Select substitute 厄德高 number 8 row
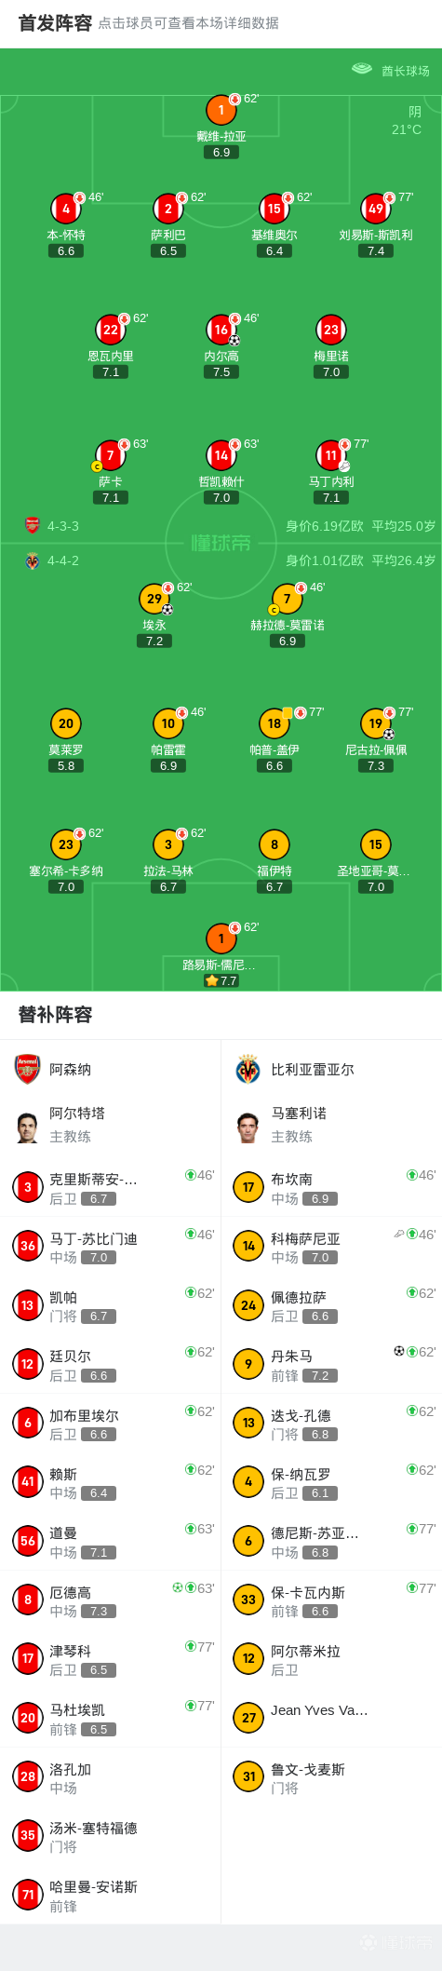This screenshot has width=442, height=1971. pos(111,1600)
